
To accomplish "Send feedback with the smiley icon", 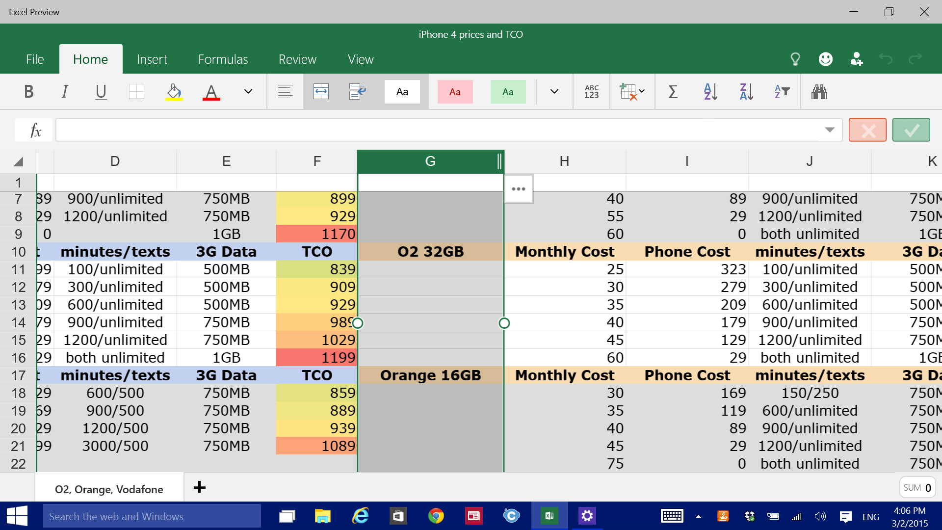I will click(826, 59).
